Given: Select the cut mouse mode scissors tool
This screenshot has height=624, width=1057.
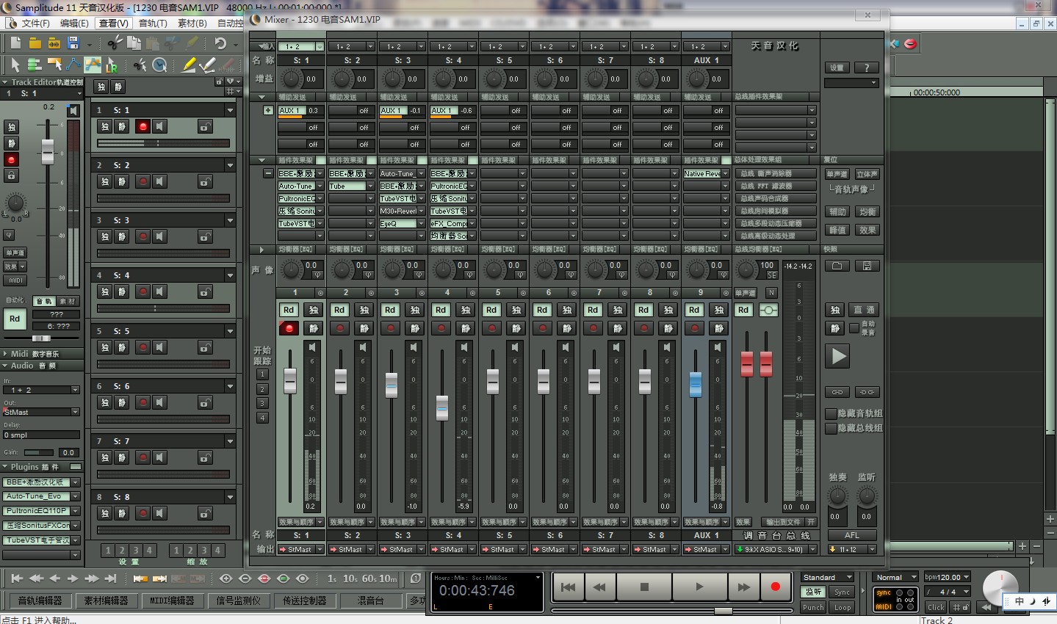Looking at the screenshot, I should coord(139,65).
